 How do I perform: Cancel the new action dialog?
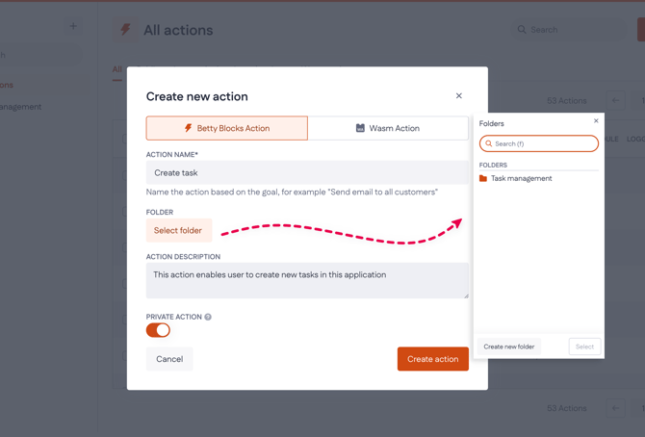[x=169, y=359]
